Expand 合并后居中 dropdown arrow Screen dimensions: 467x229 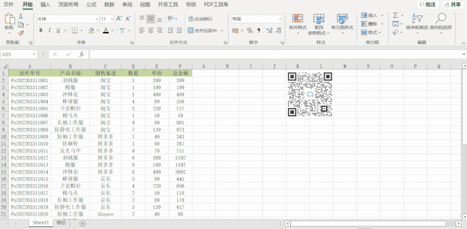[222, 31]
